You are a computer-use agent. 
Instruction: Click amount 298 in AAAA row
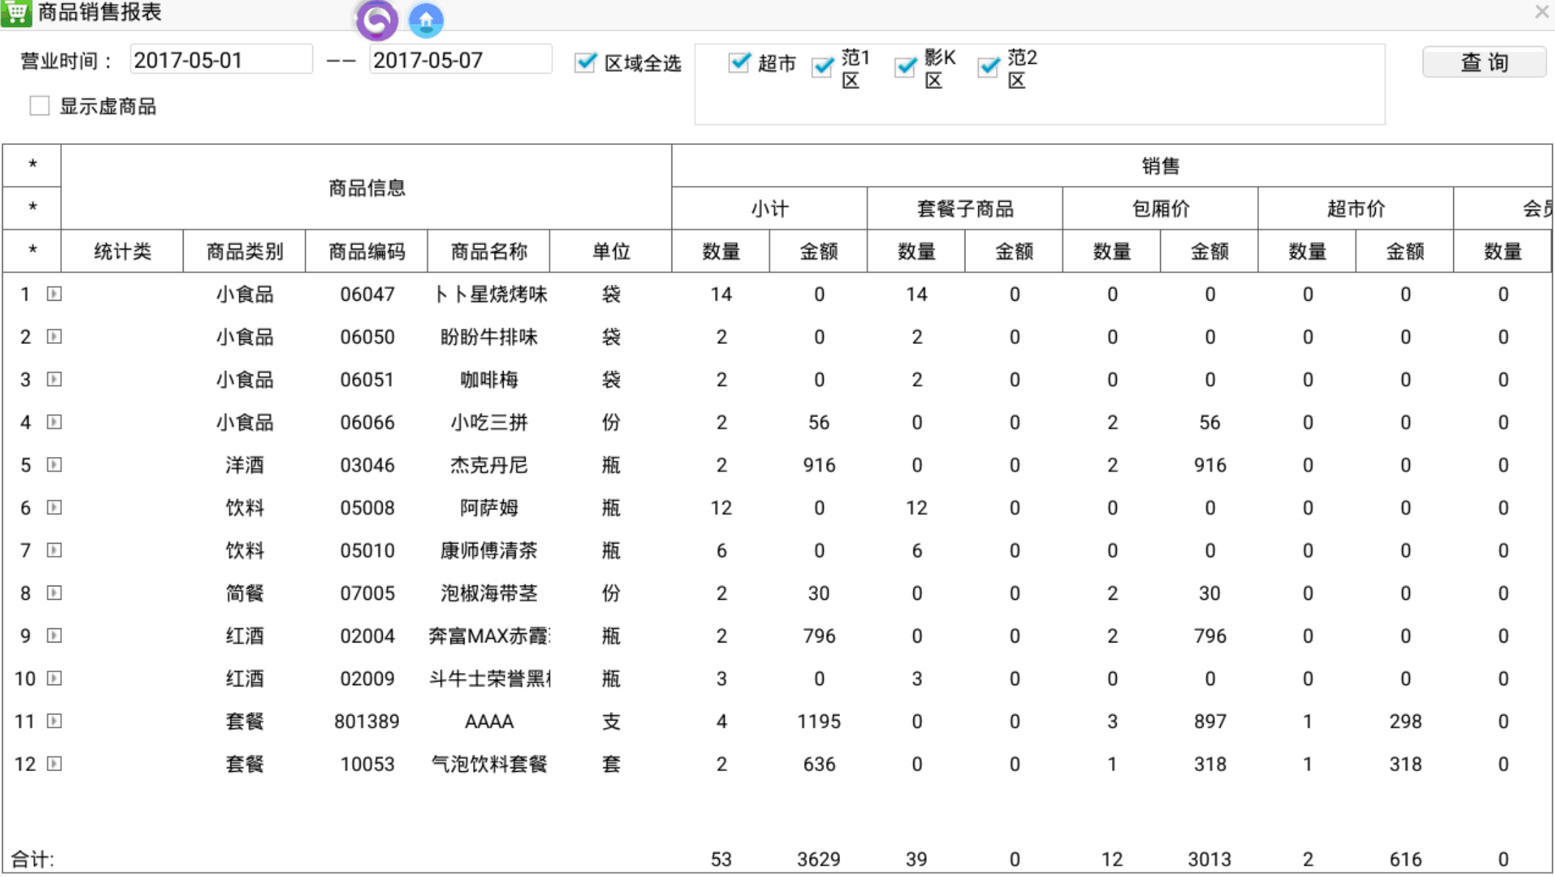[1405, 721]
